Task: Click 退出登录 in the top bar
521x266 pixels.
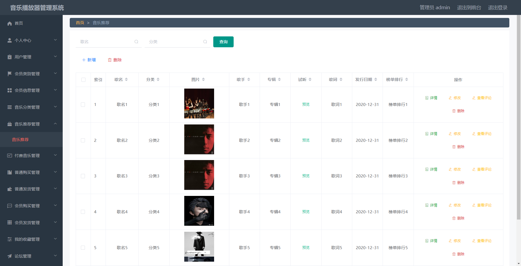Action: 498,7
